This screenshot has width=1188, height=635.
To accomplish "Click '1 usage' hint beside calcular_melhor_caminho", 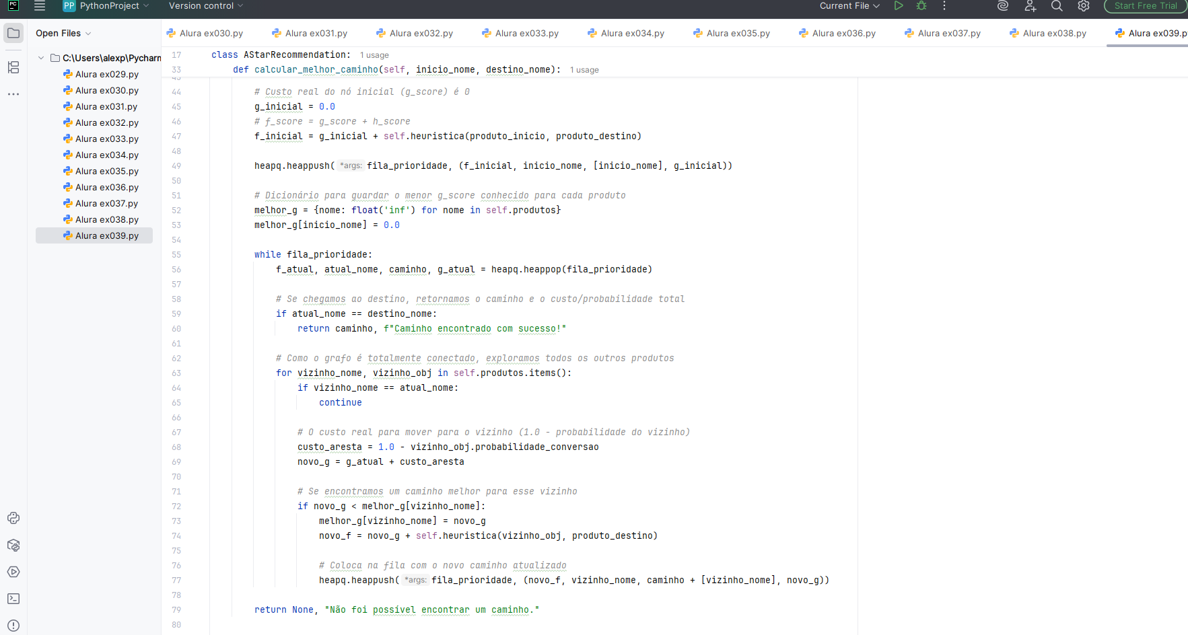I will coord(584,70).
